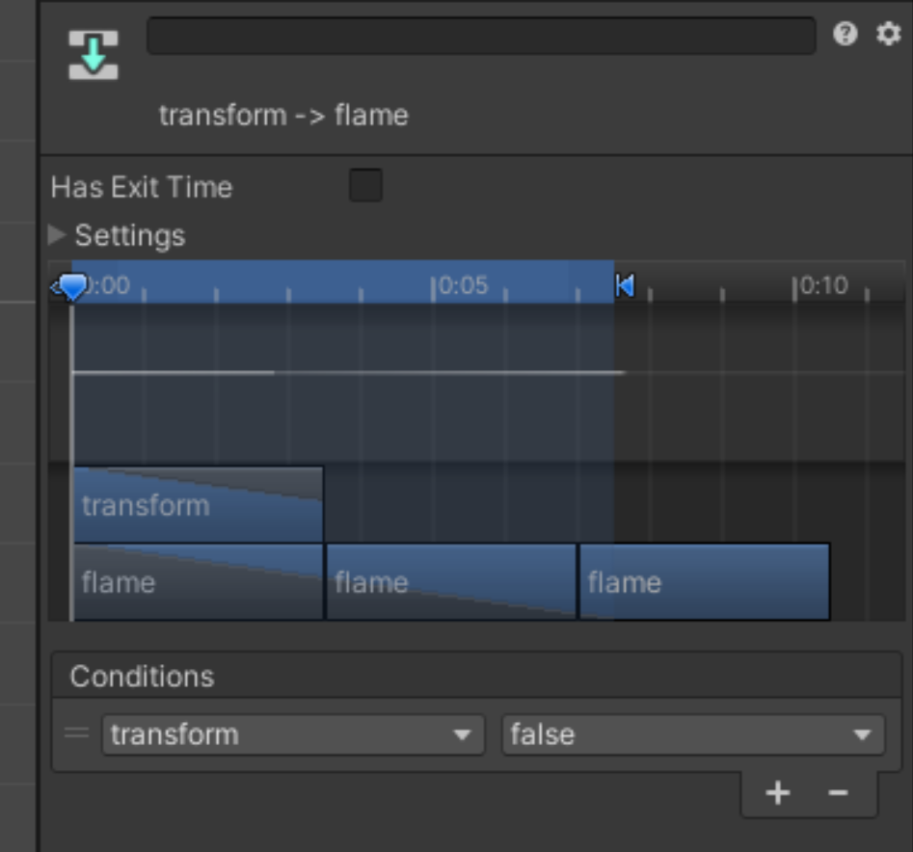Click the blue playhead marker at 0:00
Image resolution: width=913 pixels, height=852 pixels.
tap(71, 286)
